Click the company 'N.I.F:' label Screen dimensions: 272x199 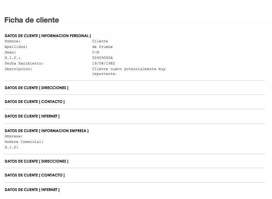coord(11,147)
